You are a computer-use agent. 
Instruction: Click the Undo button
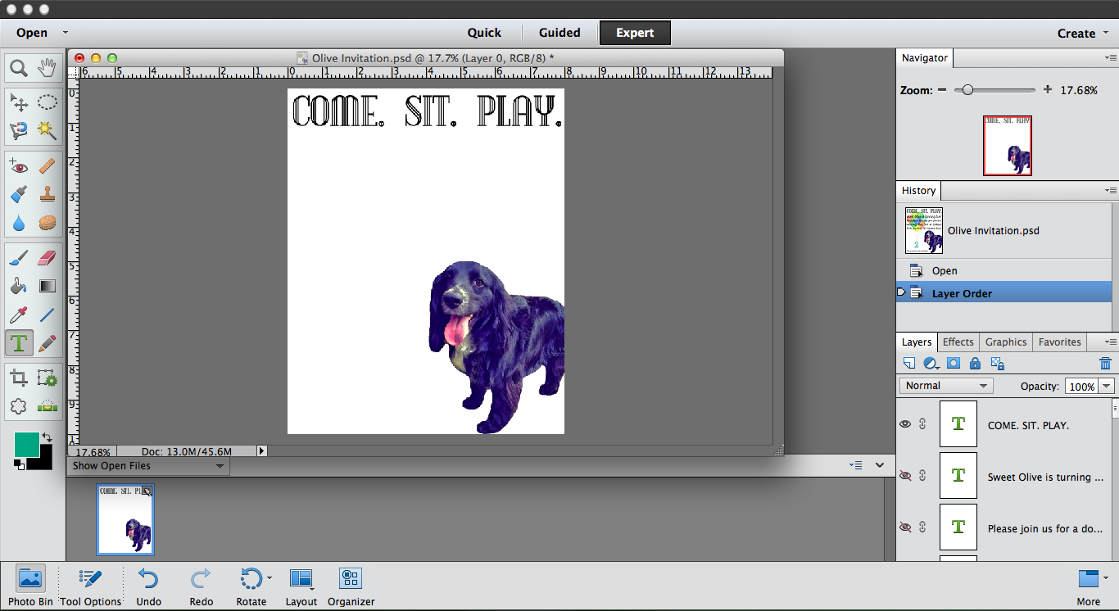148,586
